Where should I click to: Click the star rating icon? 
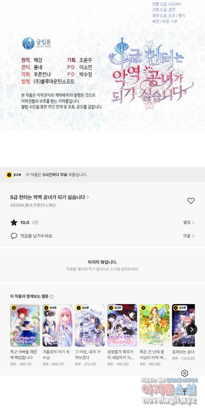[x=14, y=223]
